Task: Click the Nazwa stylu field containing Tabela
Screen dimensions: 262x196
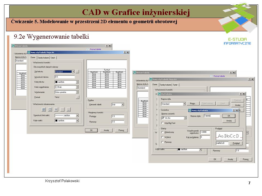Action: (x=212, y=116)
